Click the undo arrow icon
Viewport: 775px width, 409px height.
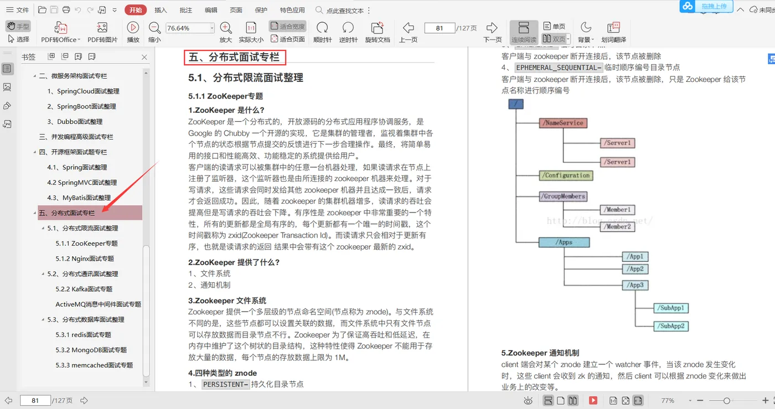coord(77,10)
